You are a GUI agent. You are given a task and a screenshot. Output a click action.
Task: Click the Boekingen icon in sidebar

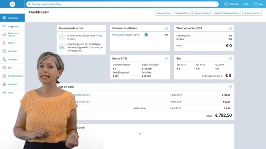coord(4,51)
